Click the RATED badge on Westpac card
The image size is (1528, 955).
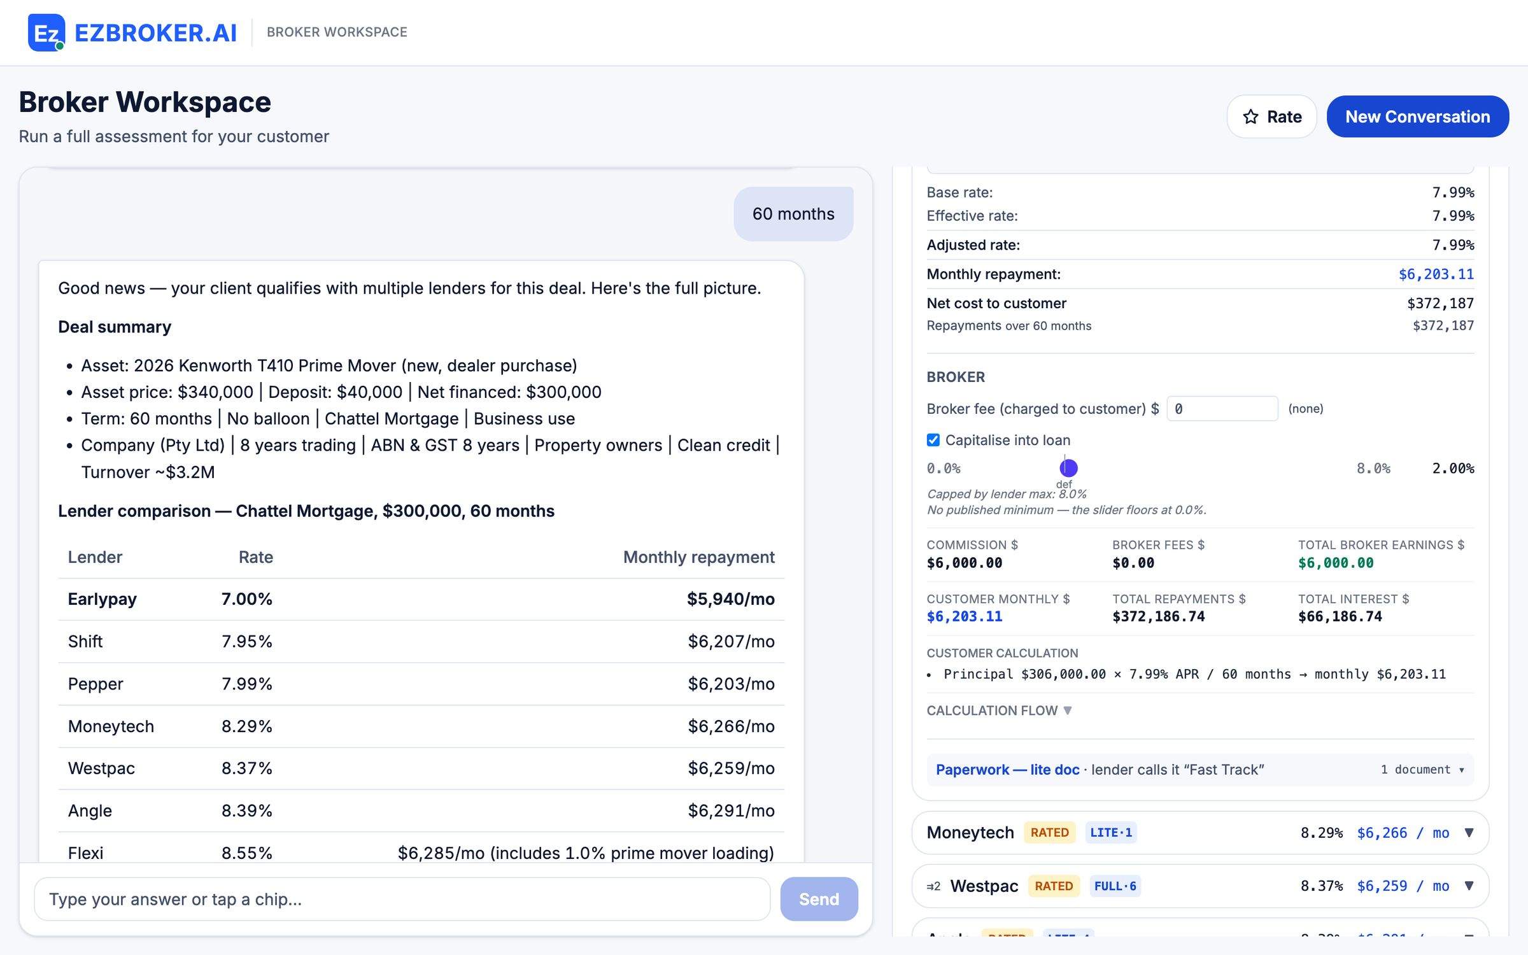(1054, 886)
